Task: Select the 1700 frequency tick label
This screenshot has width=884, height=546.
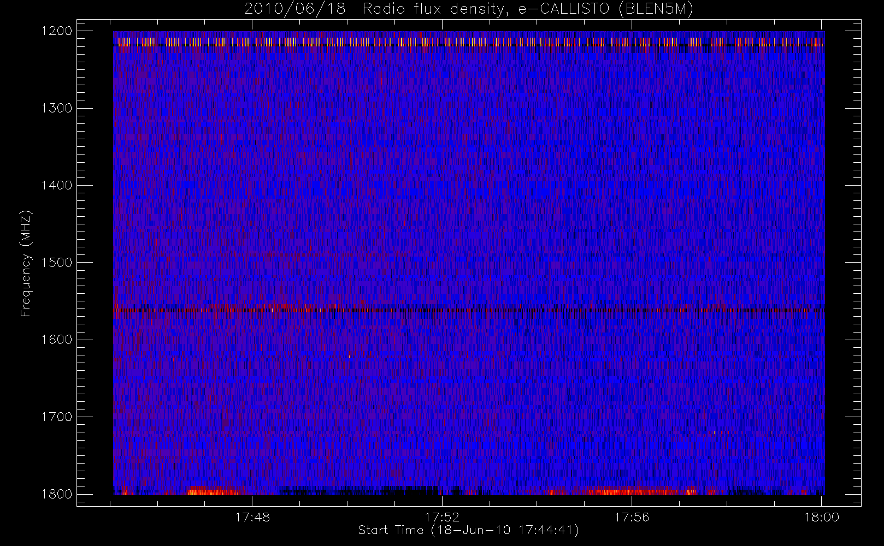Action: click(x=57, y=417)
